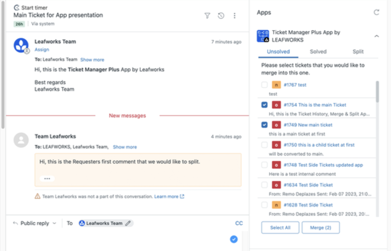
Task: Refresh the Apps panel
Action: click(x=376, y=12)
